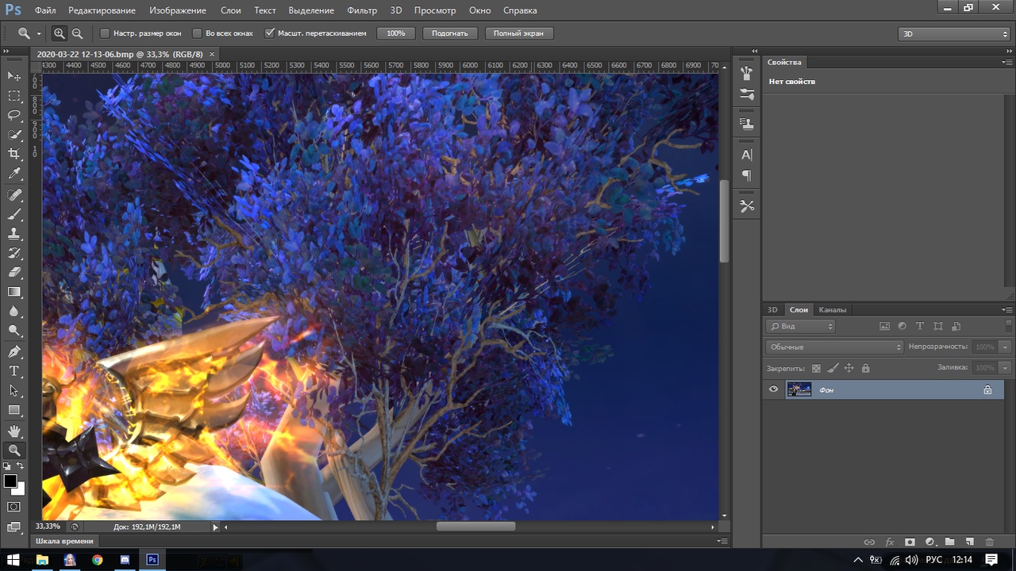1016x571 pixels.
Task: Select the Pen tool
Action: [14, 351]
